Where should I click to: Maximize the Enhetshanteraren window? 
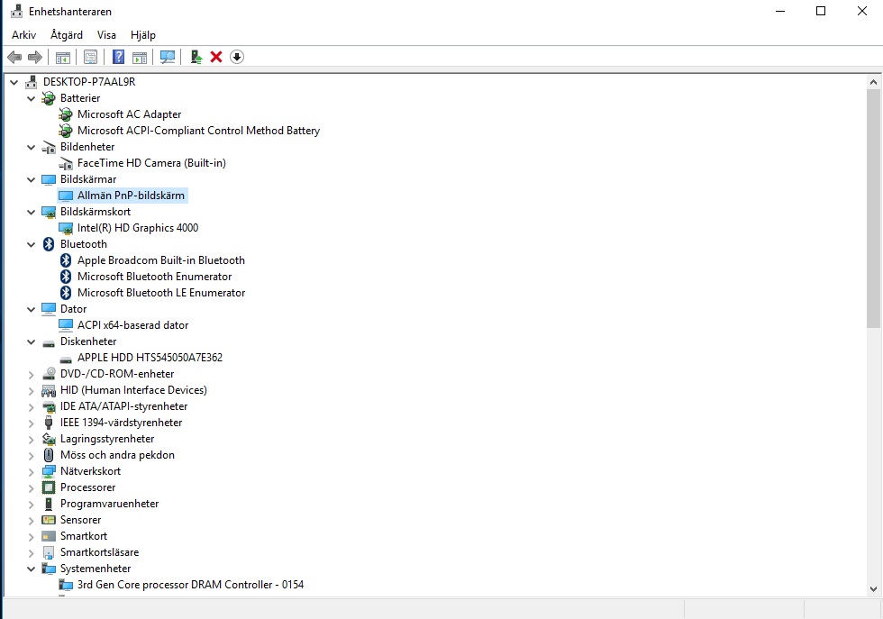coord(821,12)
